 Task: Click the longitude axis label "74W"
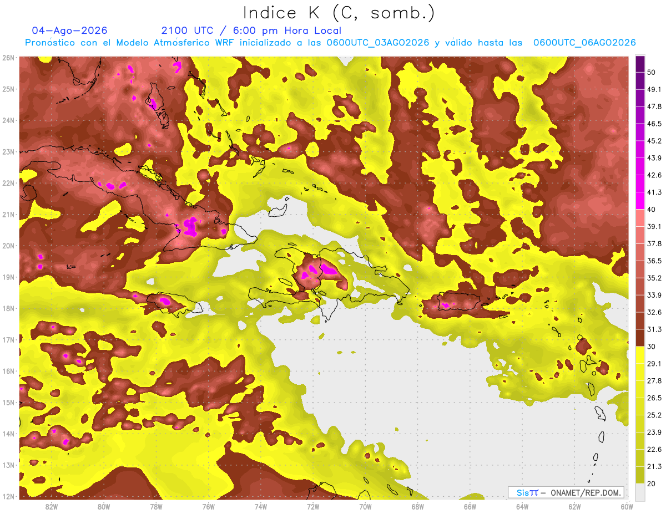point(261,507)
